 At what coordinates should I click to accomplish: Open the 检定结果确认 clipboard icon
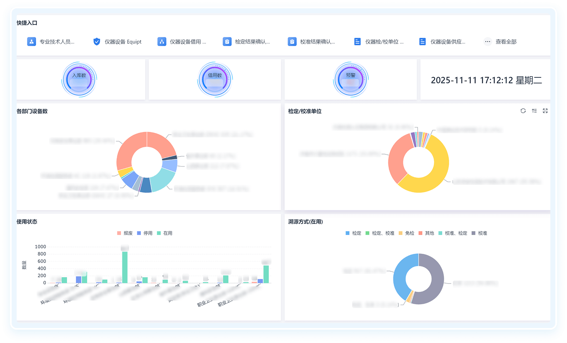pyautogui.click(x=227, y=42)
